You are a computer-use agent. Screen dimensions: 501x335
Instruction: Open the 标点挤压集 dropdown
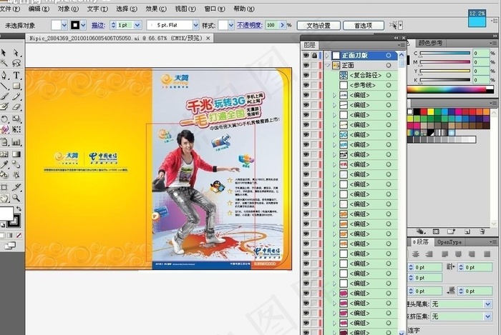tap(487, 316)
